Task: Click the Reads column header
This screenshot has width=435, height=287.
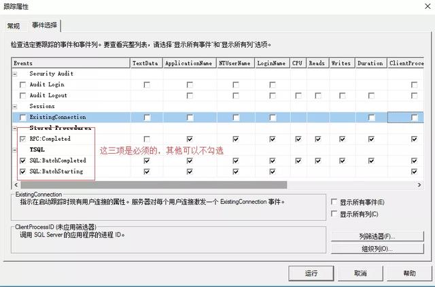Action: (x=318, y=63)
